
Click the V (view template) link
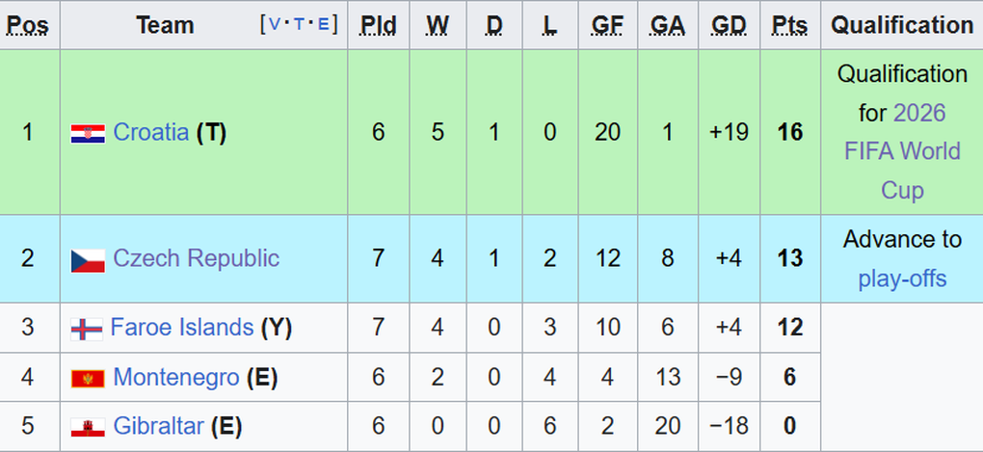click(275, 24)
